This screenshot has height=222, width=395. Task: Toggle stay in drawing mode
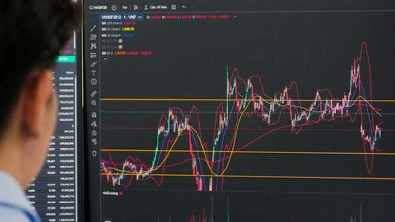[x=94, y=124]
